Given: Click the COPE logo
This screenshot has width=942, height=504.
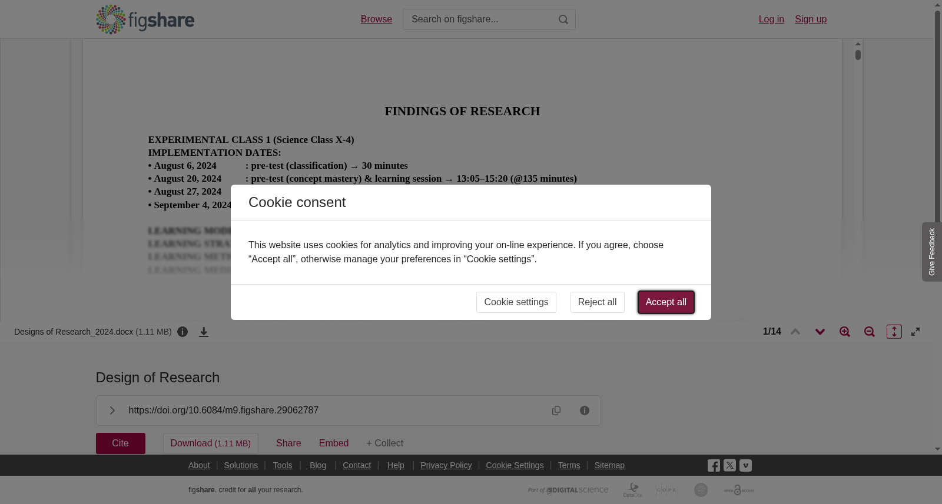Looking at the screenshot, I should pyautogui.click(x=666, y=490).
